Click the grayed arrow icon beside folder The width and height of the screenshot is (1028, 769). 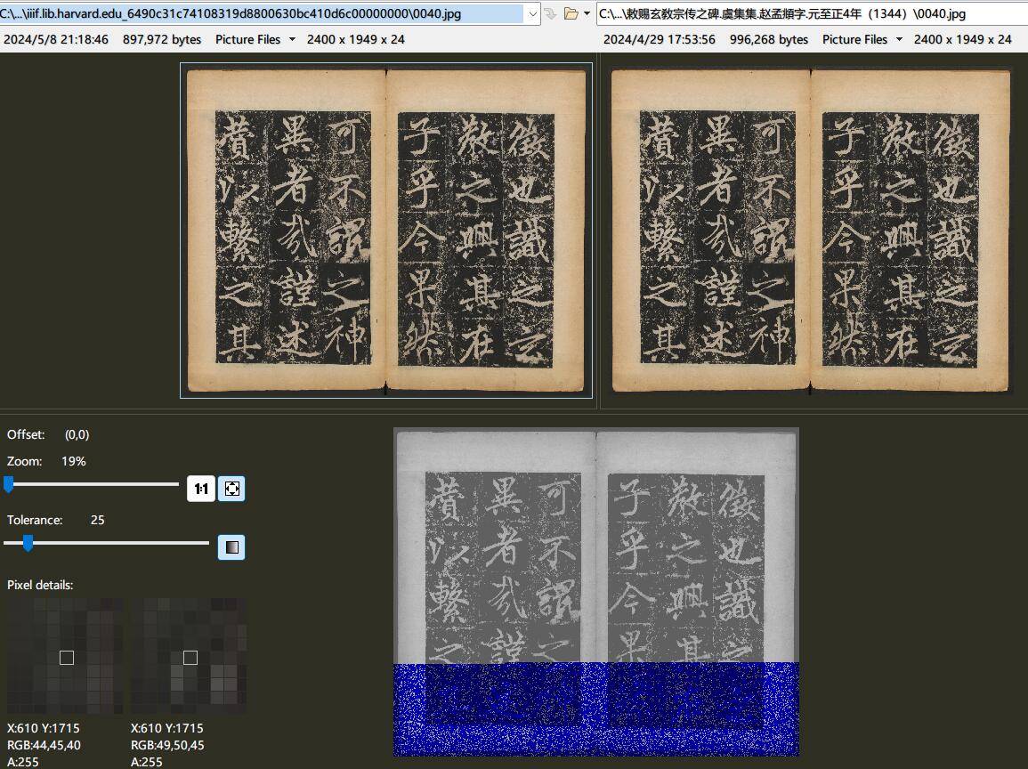[x=550, y=13]
